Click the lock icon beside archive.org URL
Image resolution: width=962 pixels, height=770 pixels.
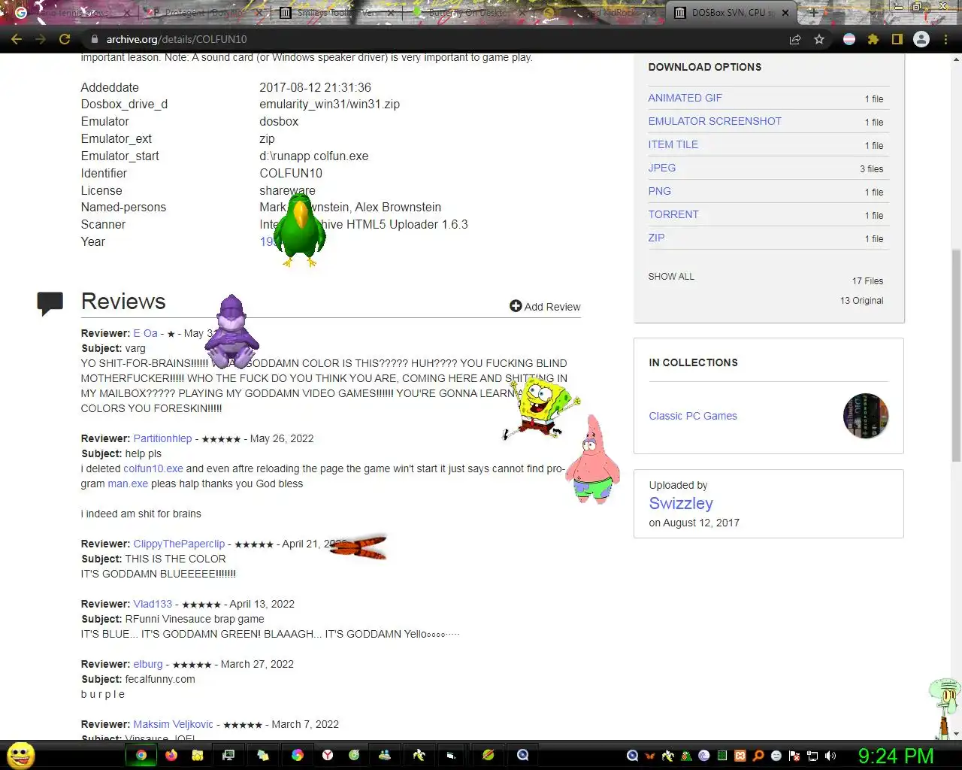pyautogui.click(x=94, y=39)
